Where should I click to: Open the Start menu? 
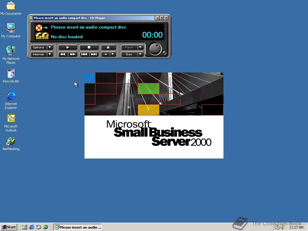point(9,227)
